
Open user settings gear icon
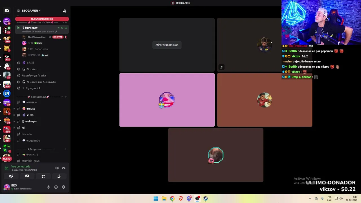[63, 187]
